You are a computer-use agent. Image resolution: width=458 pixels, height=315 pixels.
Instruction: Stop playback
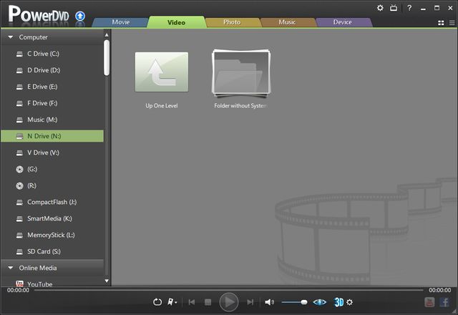coord(208,302)
